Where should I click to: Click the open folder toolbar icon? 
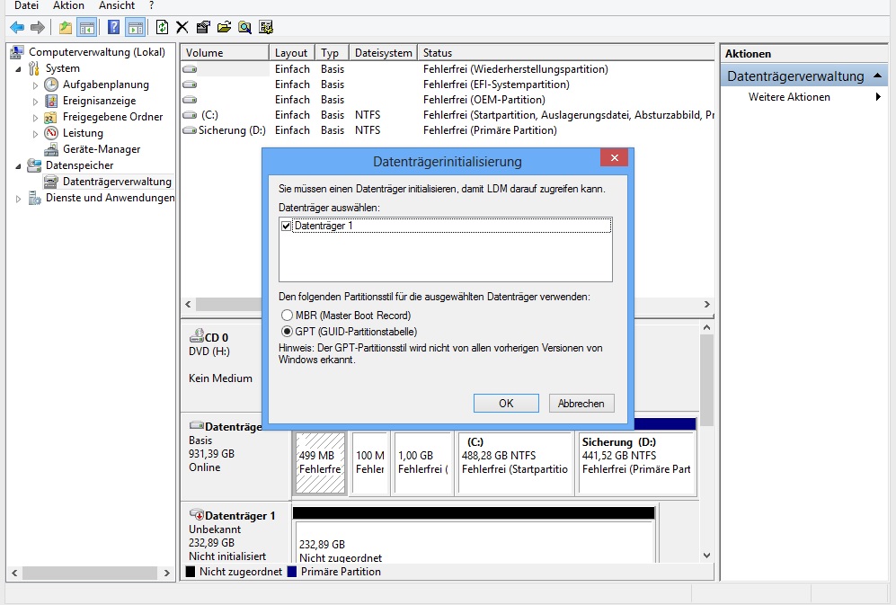224,27
